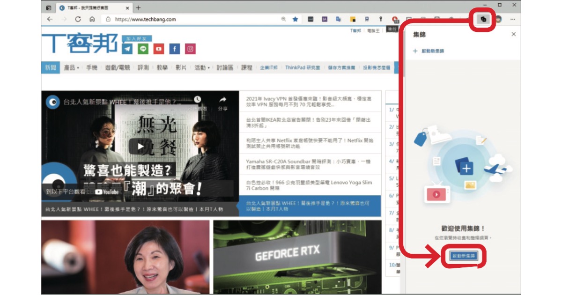Open TechBang's Facebook icon
This screenshot has height=295, width=562.
pos(174,49)
